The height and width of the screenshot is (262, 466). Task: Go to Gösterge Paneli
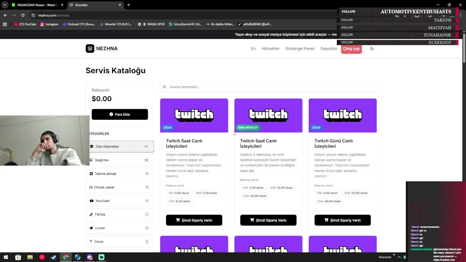(300, 48)
